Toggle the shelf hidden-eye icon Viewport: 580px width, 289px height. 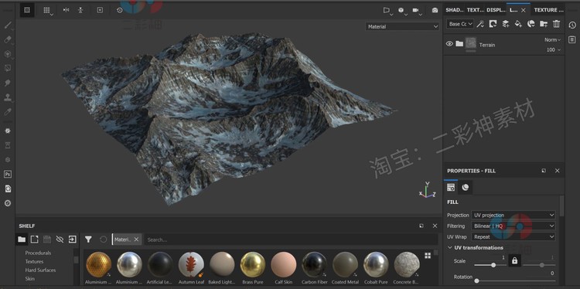tap(60, 240)
